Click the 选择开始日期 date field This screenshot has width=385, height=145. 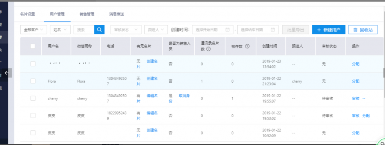click(213, 30)
